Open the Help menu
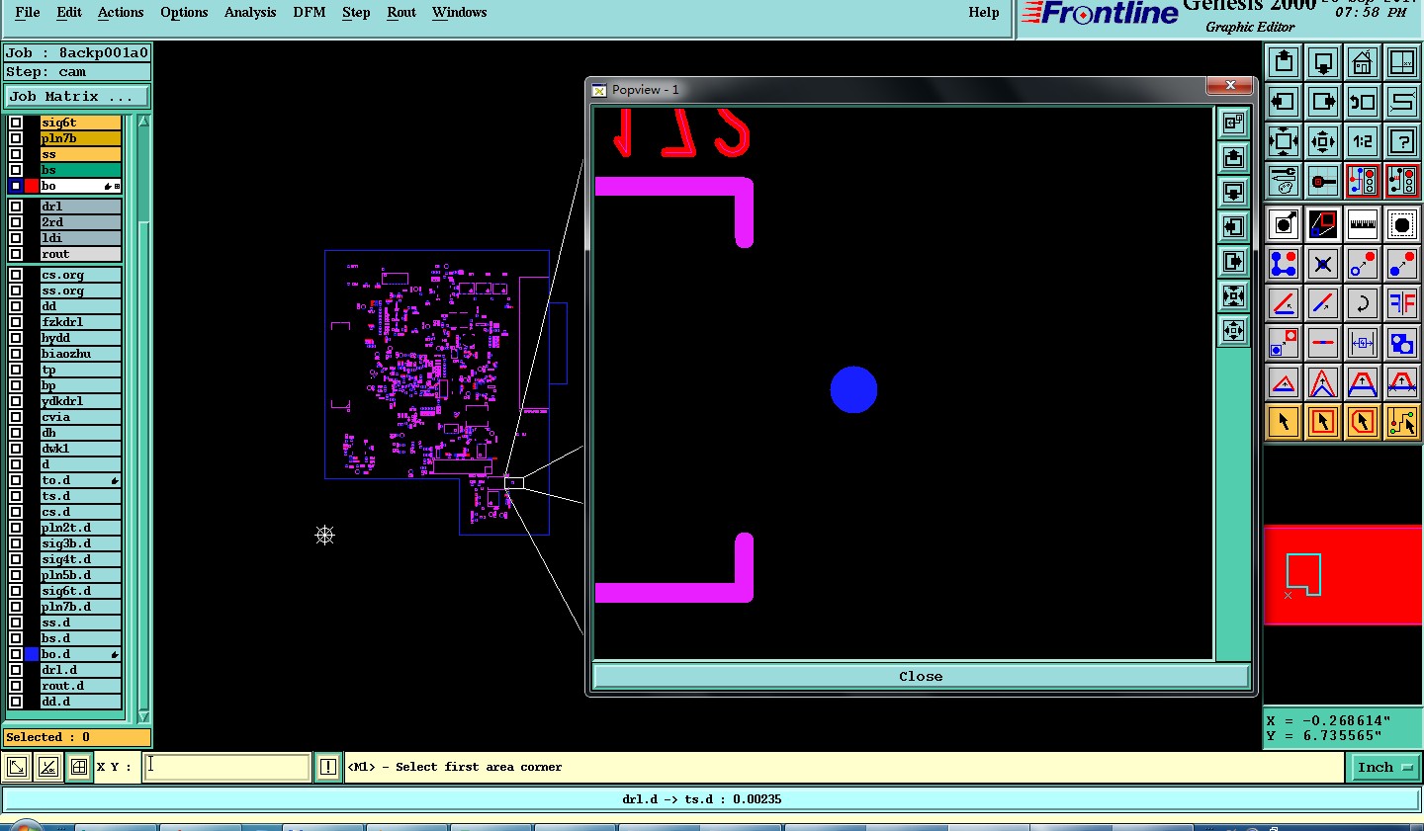Image resolution: width=1424 pixels, height=831 pixels. click(984, 12)
